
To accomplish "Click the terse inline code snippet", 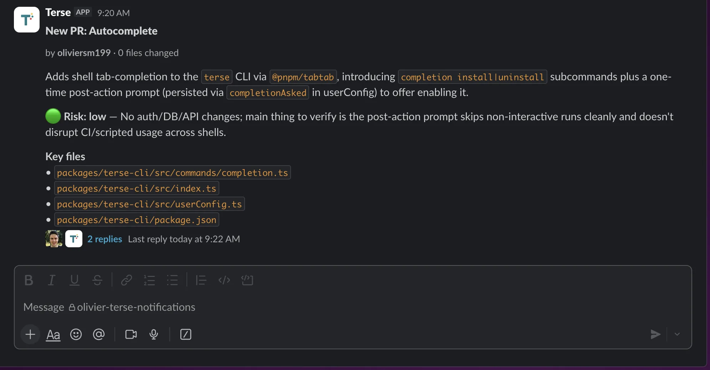I will (217, 77).
